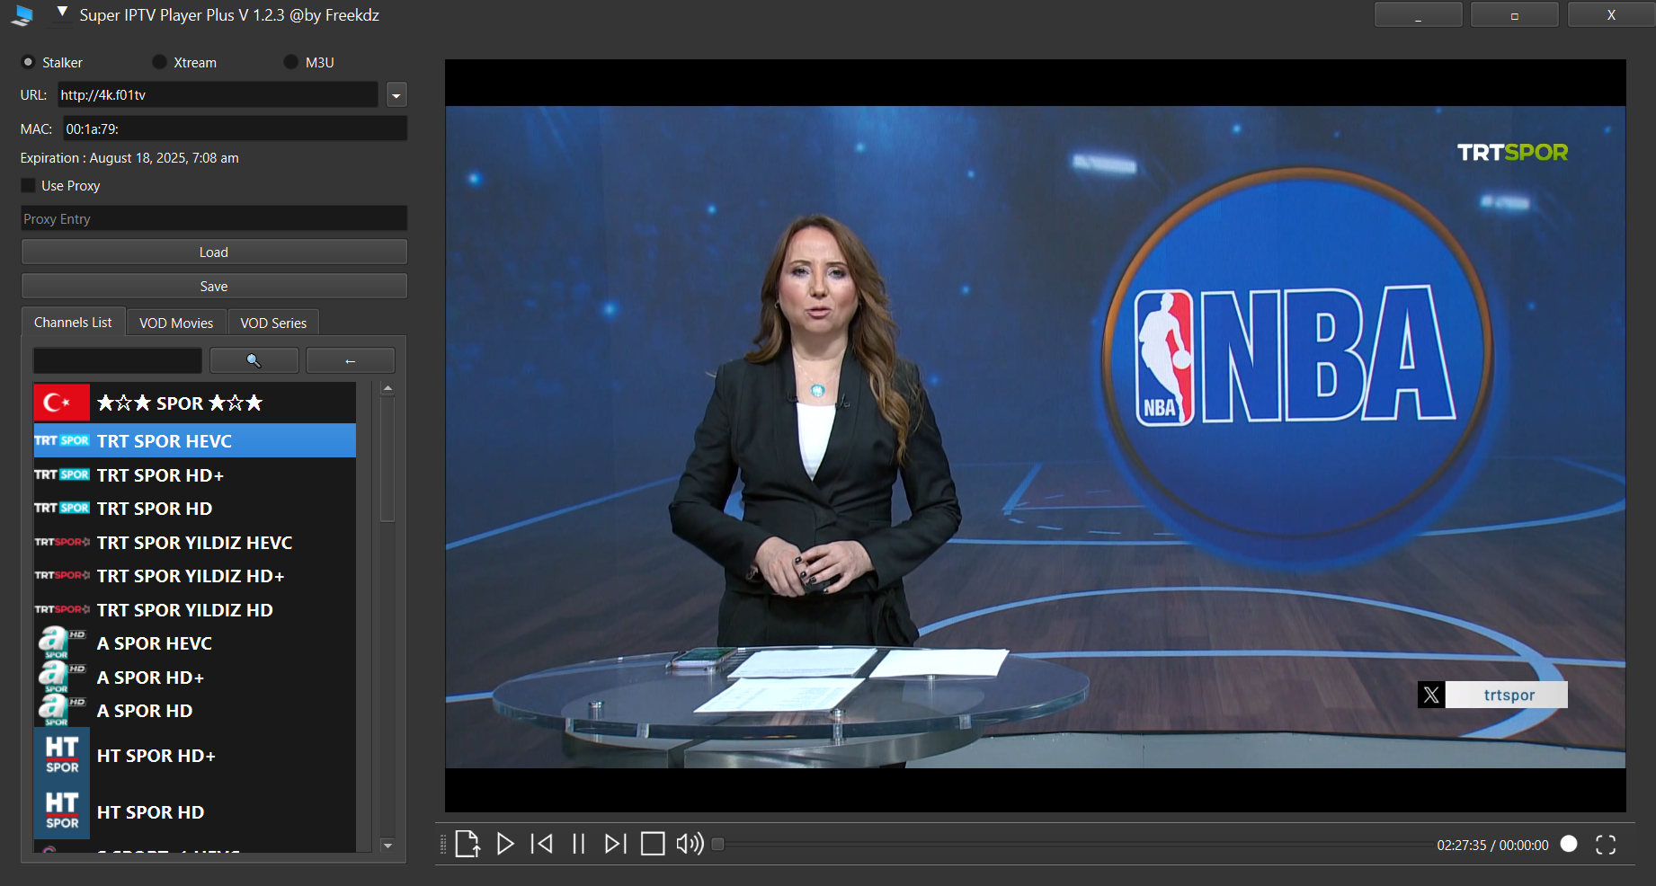Screen dimensions: 1656x886
Task: Click the Turkish flag category icon
Action: point(62,403)
